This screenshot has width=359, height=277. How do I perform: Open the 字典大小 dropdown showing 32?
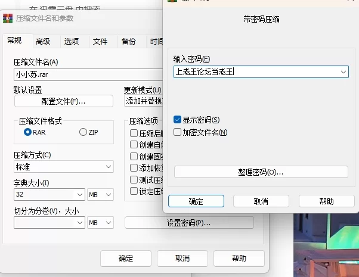click(x=81, y=195)
